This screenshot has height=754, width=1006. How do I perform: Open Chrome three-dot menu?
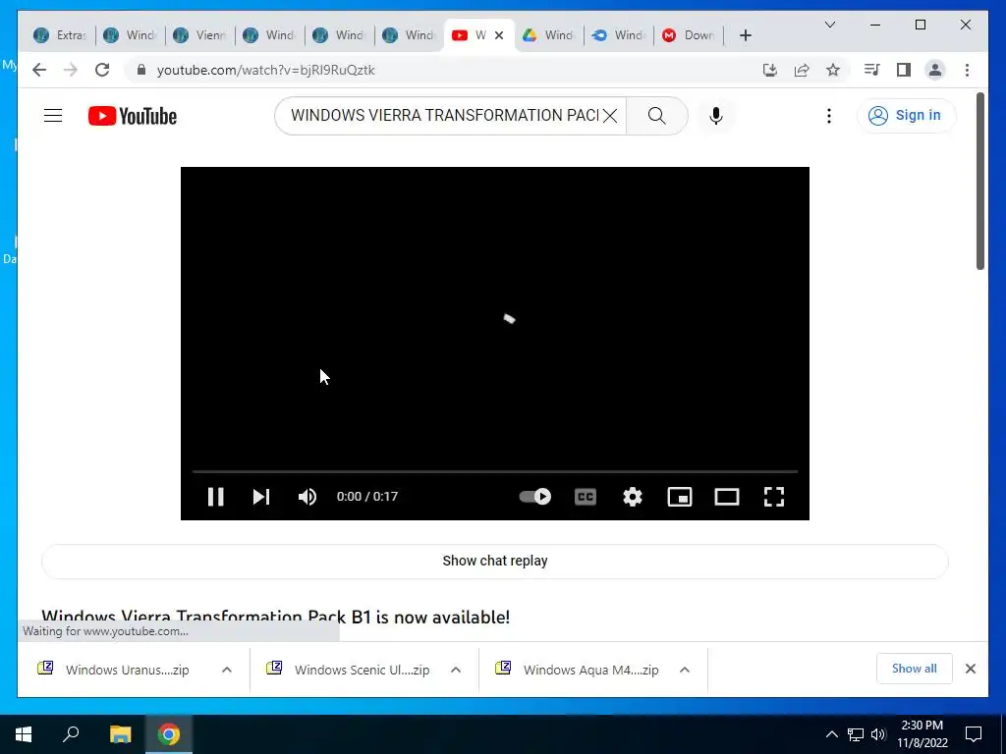click(967, 70)
